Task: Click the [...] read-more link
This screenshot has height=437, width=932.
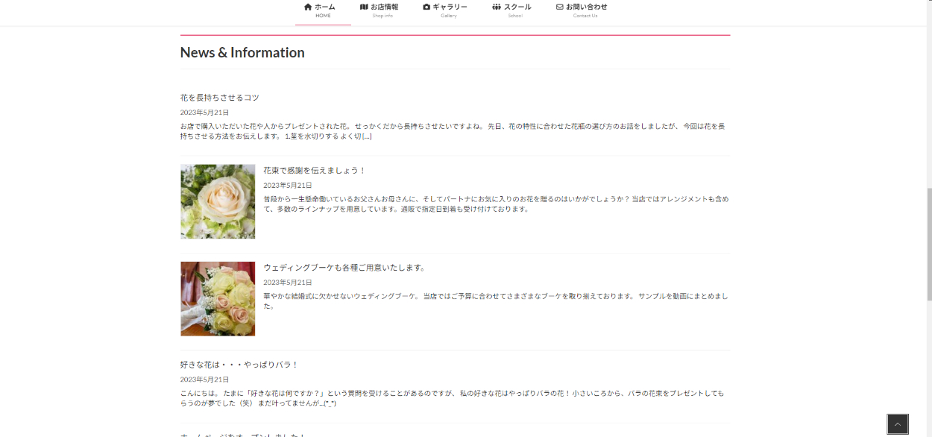Action: [367, 136]
